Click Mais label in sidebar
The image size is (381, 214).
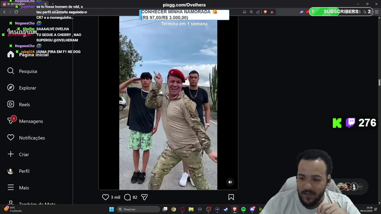click(24, 188)
